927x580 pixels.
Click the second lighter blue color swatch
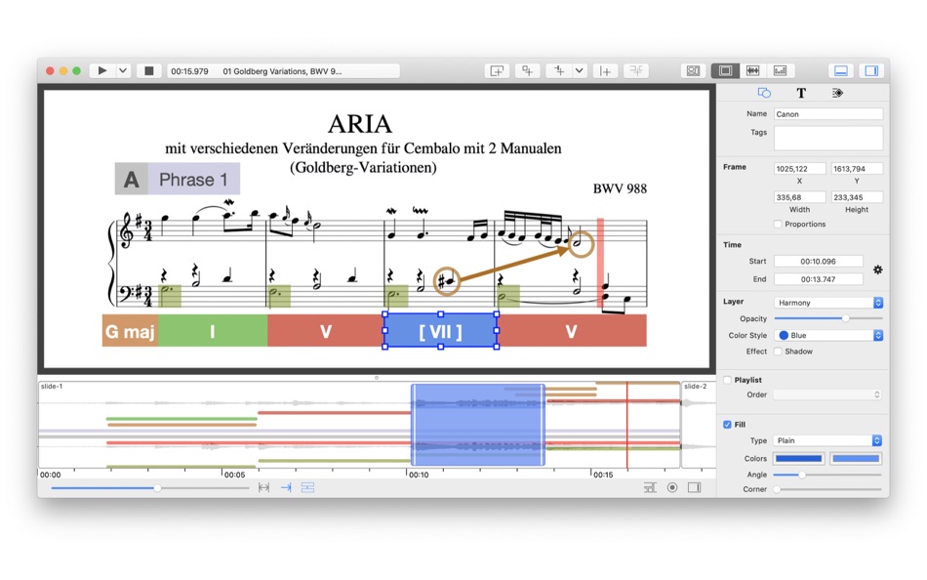pos(856,458)
